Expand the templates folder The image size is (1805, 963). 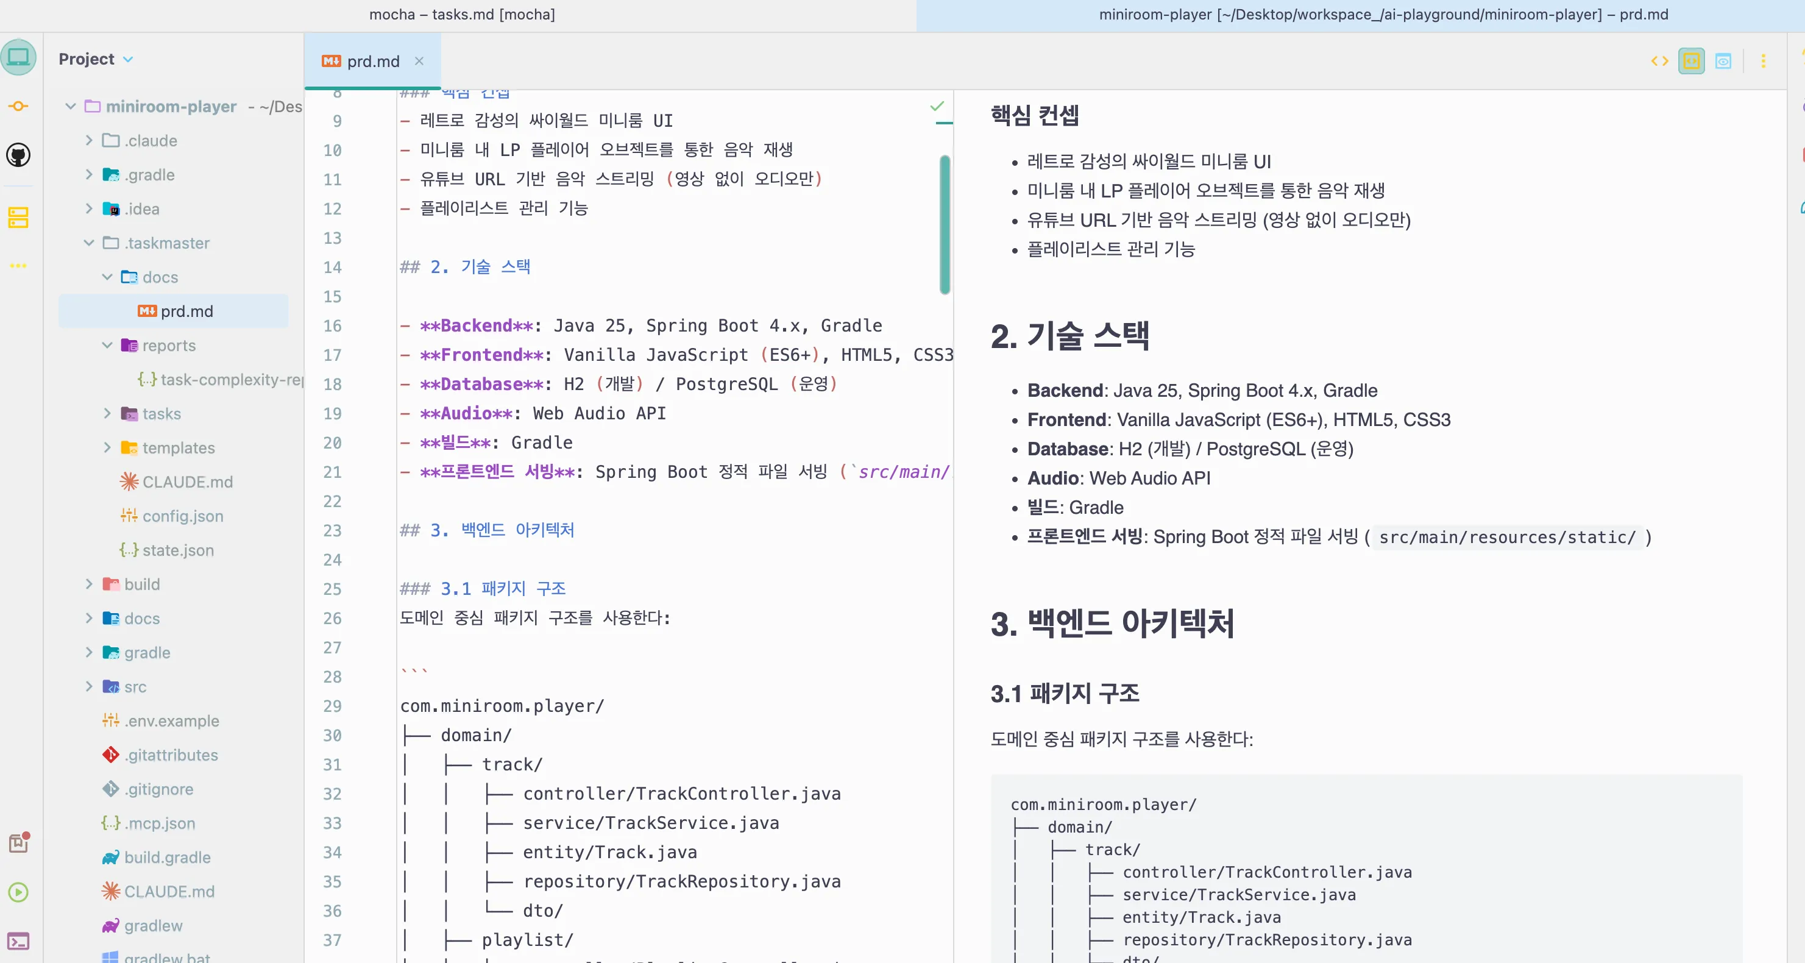(x=107, y=447)
